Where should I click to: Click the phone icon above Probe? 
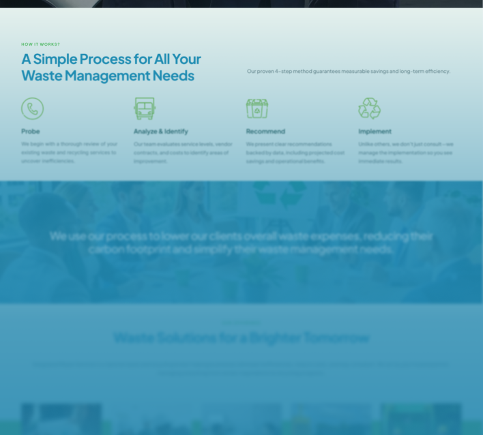point(32,108)
